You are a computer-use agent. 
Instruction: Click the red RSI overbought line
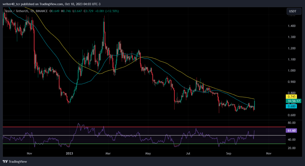tap(144, 127)
